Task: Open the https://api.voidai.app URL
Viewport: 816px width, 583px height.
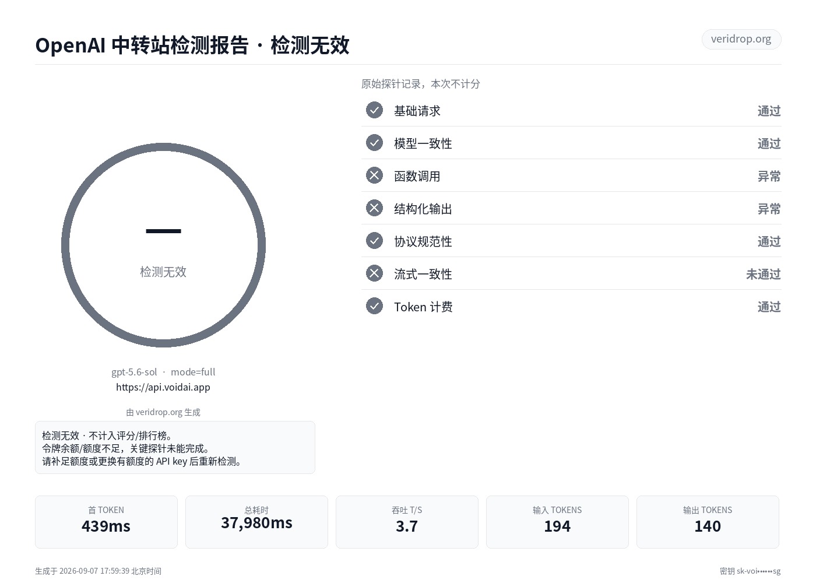Action: tap(163, 387)
